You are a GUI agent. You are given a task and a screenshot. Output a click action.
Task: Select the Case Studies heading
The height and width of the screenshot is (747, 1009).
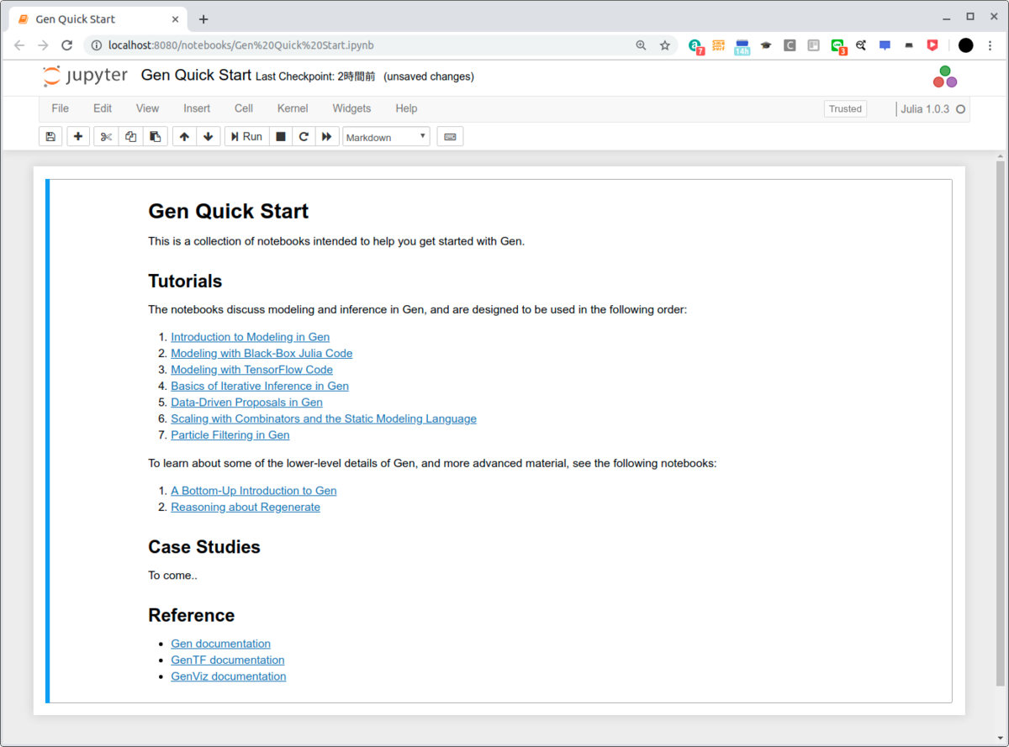(204, 547)
